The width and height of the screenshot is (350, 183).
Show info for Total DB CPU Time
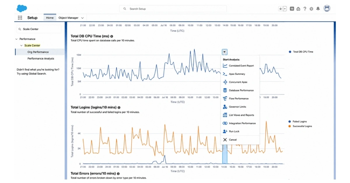click(x=112, y=36)
